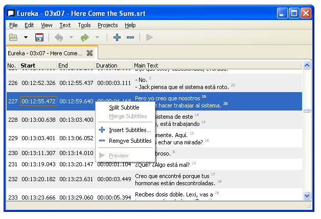Remove subtitle with toolbar minus icon
The image size is (321, 219).
pos(130,37)
